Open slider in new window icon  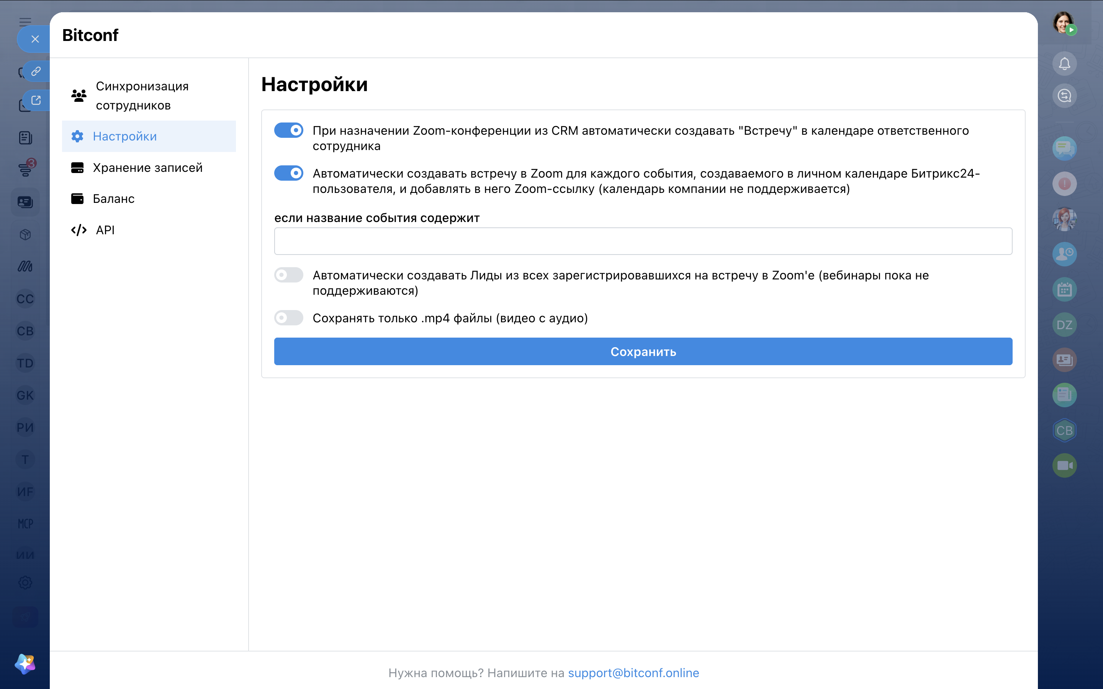click(36, 100)
